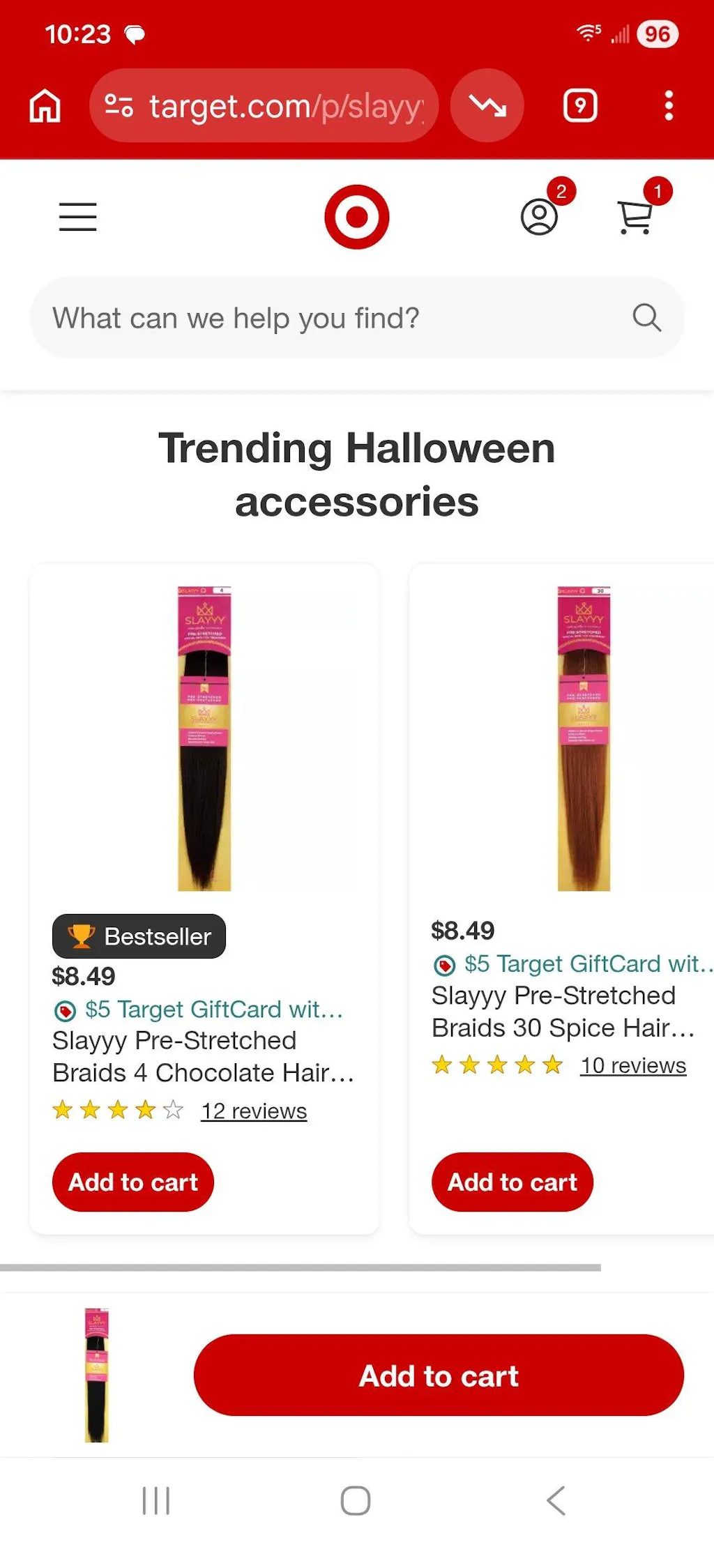The height and width of the screenshot is (1547, 714).
Task: Click the search magnifier icon
Action: click(646, 318)
